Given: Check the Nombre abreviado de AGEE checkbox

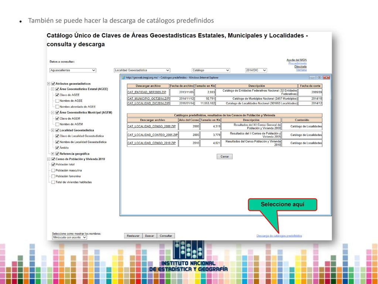Looking at the screenshot, I should coord(57,106).
